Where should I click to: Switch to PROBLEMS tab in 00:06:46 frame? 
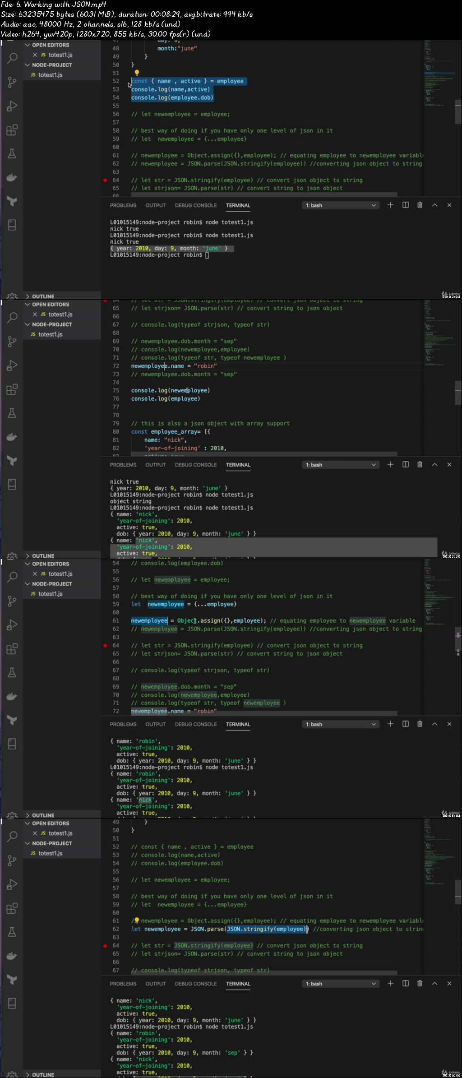(x=123, y=984)
